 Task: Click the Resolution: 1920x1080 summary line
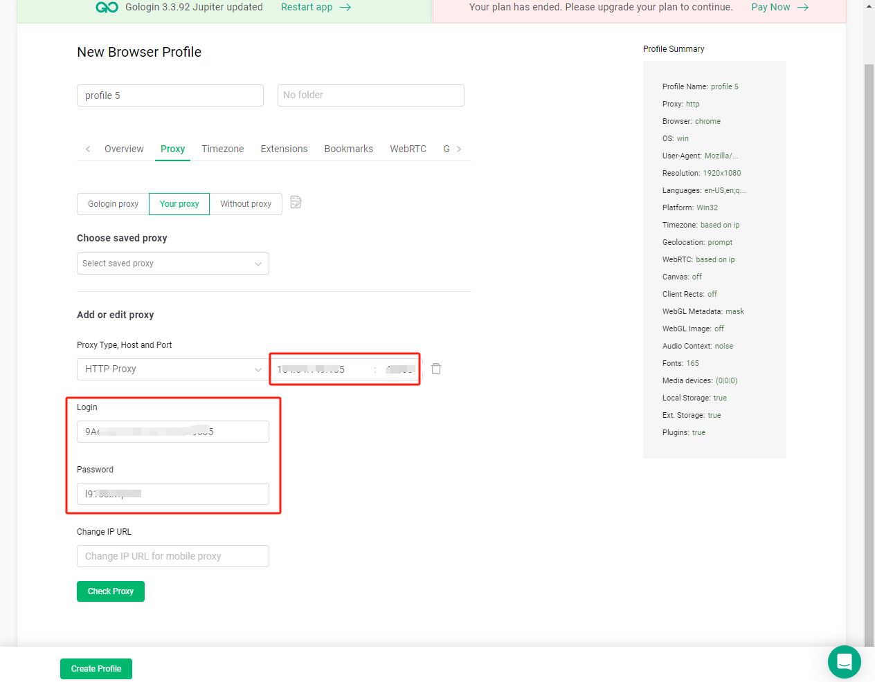[x=702, y=173]
